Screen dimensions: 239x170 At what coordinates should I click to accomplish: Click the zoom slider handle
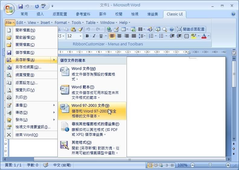210,165
